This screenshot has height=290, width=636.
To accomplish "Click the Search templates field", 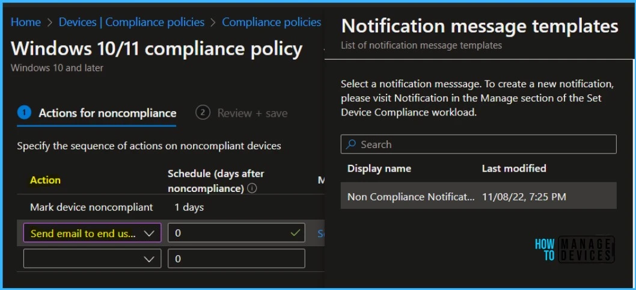I will pos(479,144).
